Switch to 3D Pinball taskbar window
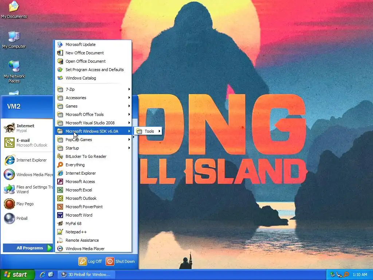The height and width of the screenshot is (280, 373). (x=86, y=275)
